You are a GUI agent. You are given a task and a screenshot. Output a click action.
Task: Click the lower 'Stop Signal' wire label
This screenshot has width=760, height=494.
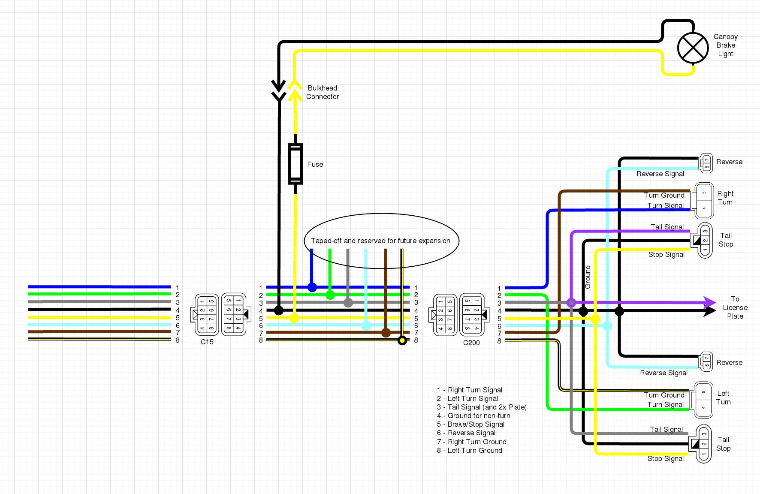666,458
